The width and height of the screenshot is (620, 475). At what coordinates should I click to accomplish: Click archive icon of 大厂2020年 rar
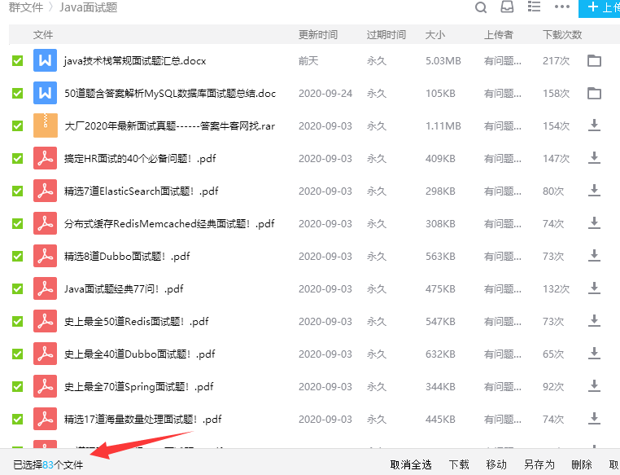(x=45, y=125)
